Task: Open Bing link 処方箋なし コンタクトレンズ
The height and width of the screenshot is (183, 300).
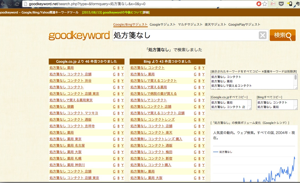Action: (152, 120)
